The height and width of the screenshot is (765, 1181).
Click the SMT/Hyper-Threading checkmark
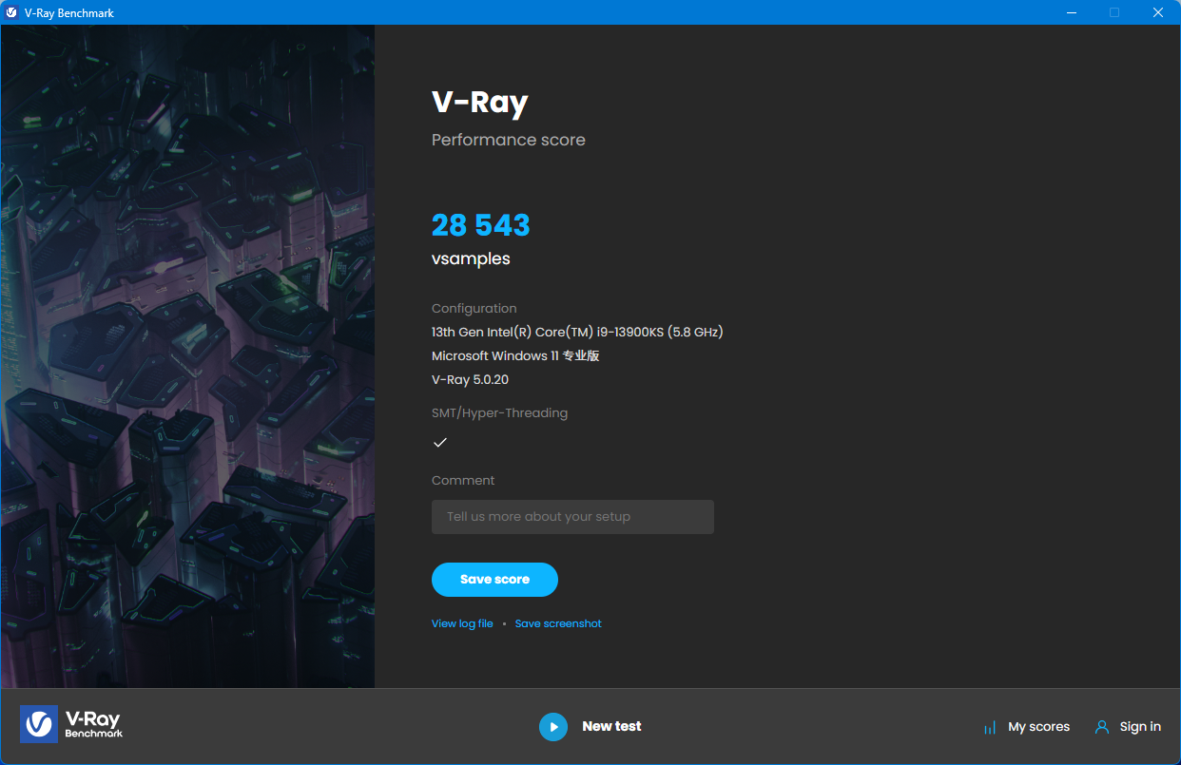tap(440, 442)
